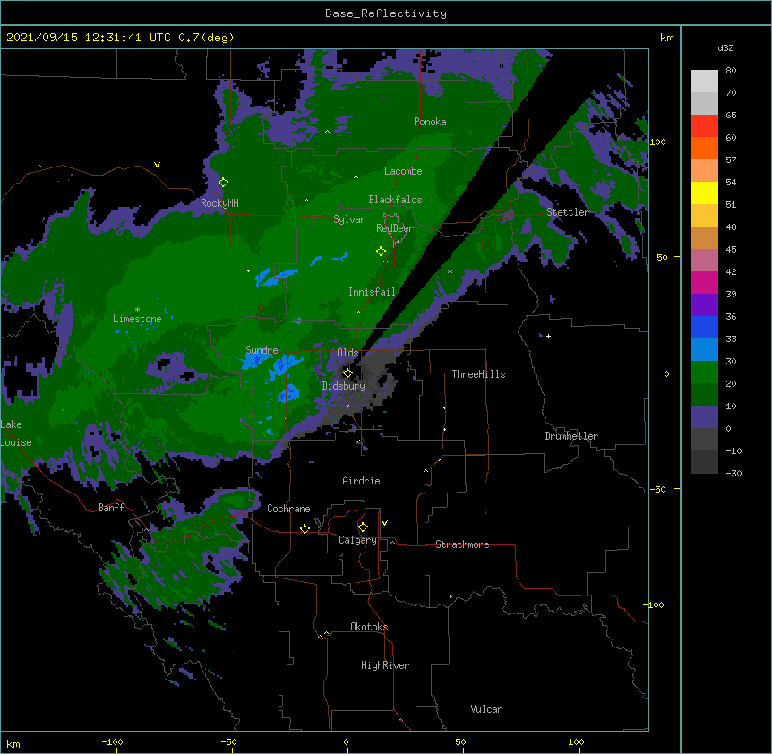Click the bright green 30 dBZ color band

click(x=704, y=373)
